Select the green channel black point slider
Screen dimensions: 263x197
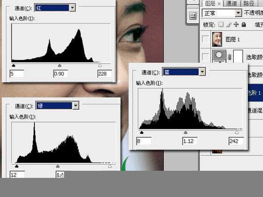(x=16, y=166)
